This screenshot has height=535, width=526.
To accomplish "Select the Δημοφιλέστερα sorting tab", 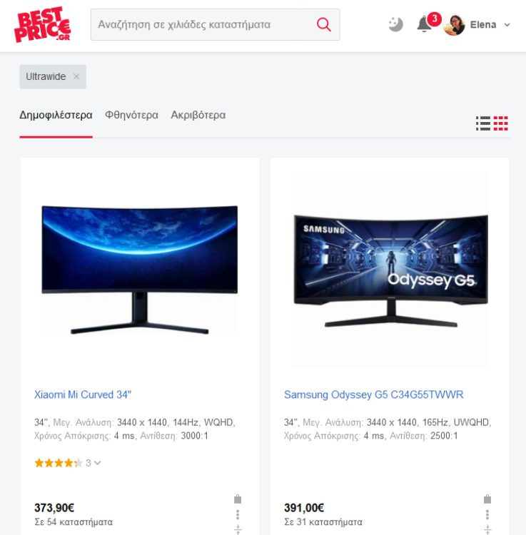I will pos(56,115).
